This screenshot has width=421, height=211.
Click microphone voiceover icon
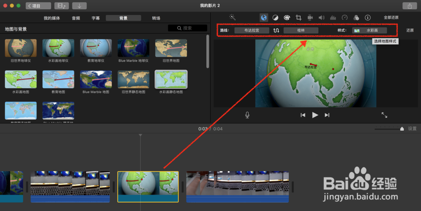tap(247, 115)
